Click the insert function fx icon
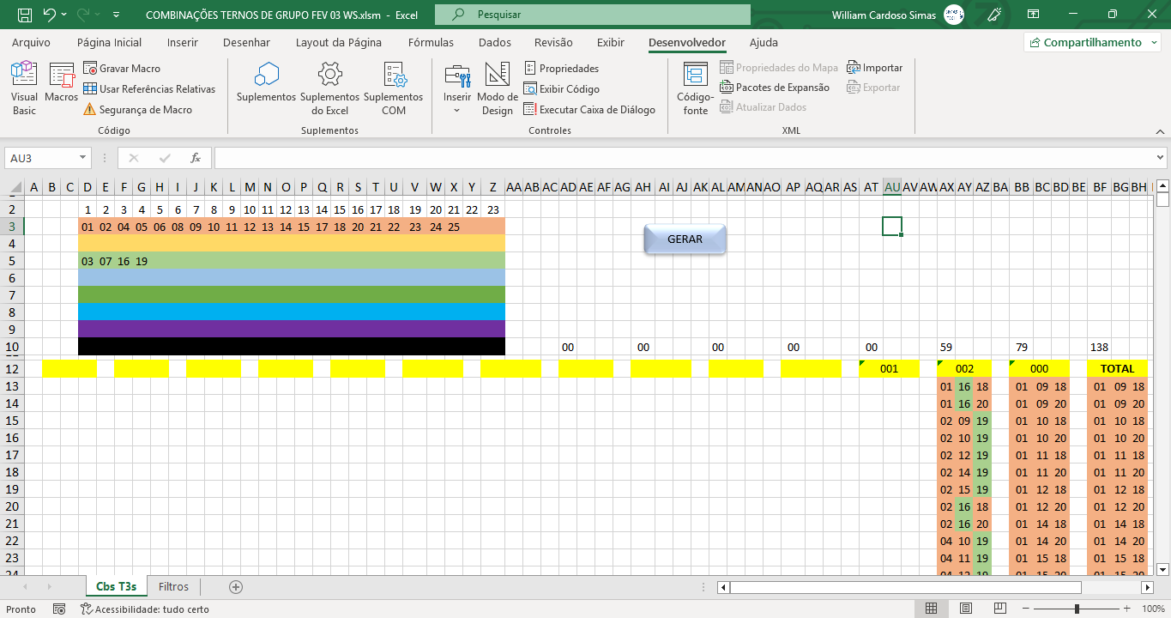This screenshot has width=1171, height=618. [196, 158]
